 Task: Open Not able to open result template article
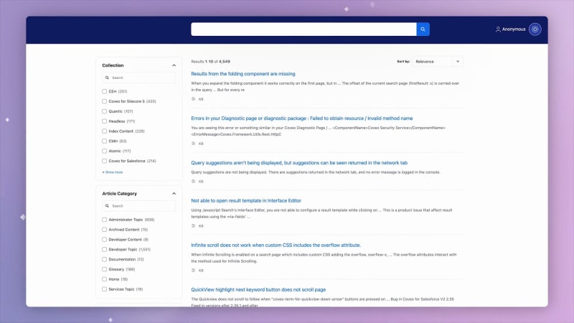point(246,201)
